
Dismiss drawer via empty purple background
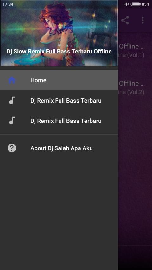pyautogui.click(x=135, y=172)
